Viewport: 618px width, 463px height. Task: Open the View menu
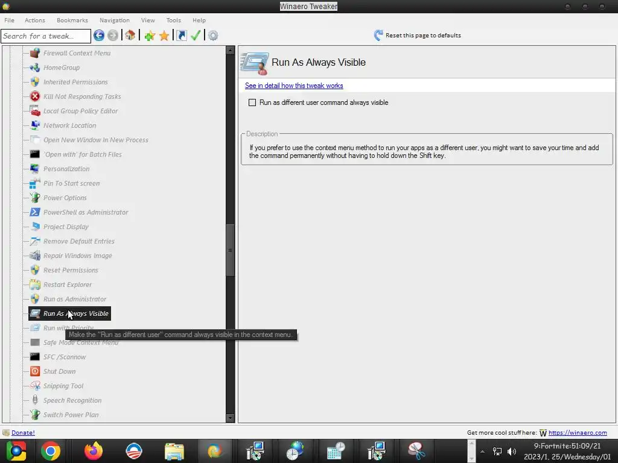(x=148, y=20)
